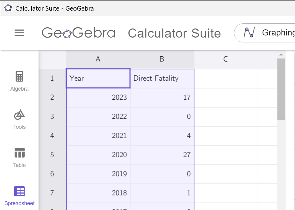Select cell containing 2019
Viewport: 295px width, 210px height.
[x=98, y=174]
